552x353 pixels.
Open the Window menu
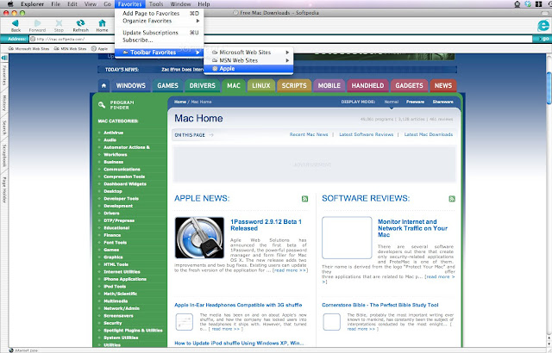(x=180, y=3)
